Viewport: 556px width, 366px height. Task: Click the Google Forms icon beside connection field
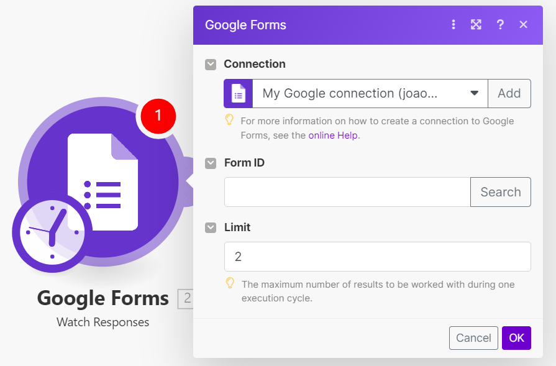point(239,94)
